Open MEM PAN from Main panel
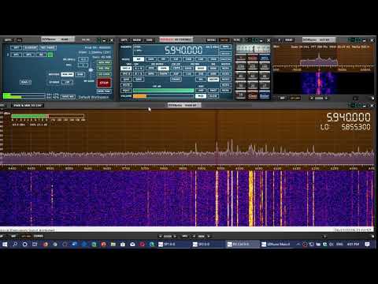Image resolution: width=378 pixels, height=284 pixels. point(104,92)
